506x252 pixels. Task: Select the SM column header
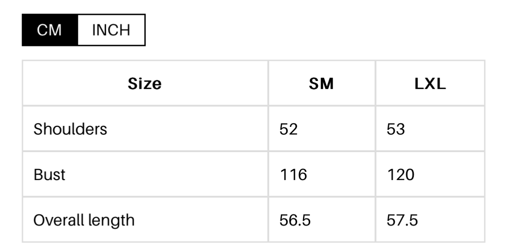[321, 84]
